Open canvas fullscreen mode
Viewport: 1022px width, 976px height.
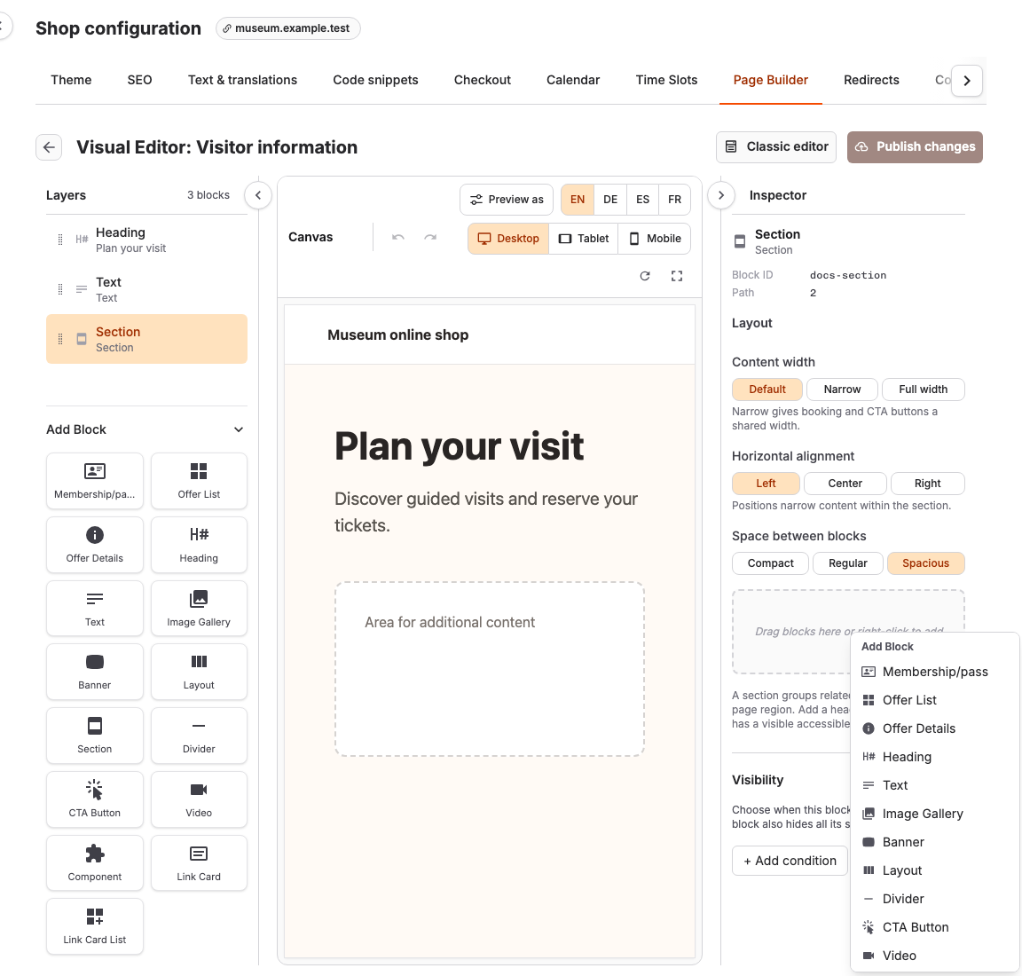[677, 276]
